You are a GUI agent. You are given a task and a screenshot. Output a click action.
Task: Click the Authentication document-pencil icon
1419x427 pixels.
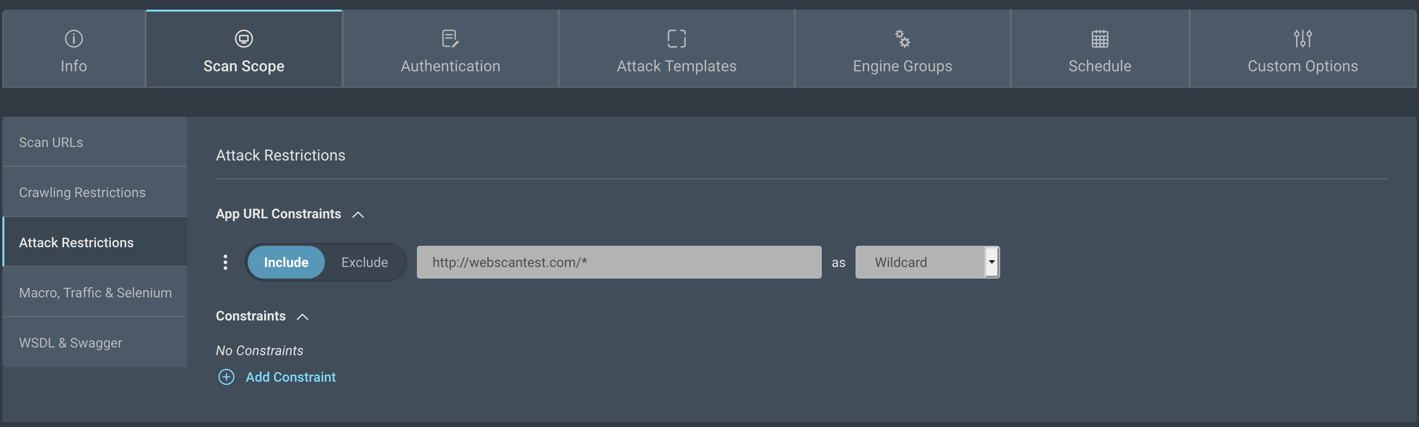click(x=450, y=39)
